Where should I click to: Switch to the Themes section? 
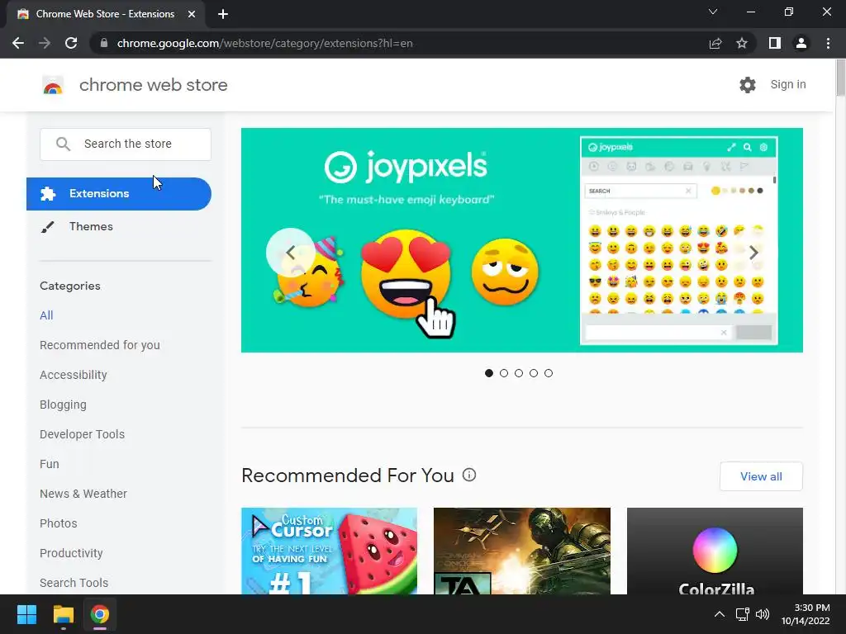tap(91, 226)
